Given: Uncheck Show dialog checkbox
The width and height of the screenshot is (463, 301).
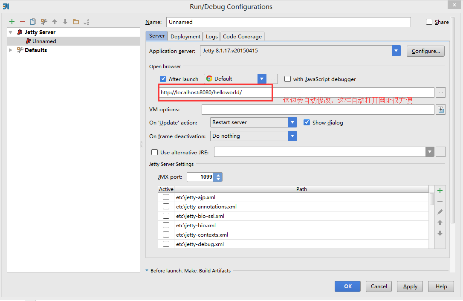Looking at the screenshot, I should click(x=307, y=122).
